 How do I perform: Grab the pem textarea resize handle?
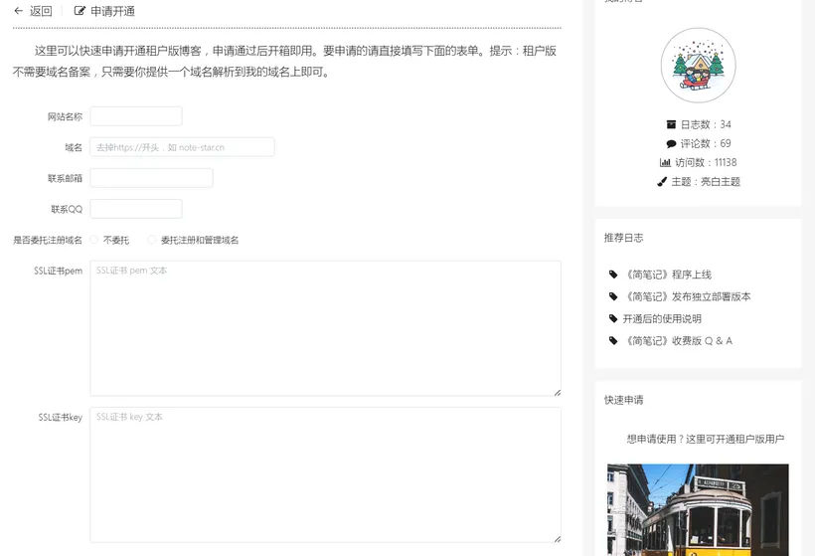coord(558,392)
